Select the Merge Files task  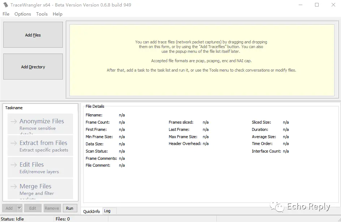(40, 189)
